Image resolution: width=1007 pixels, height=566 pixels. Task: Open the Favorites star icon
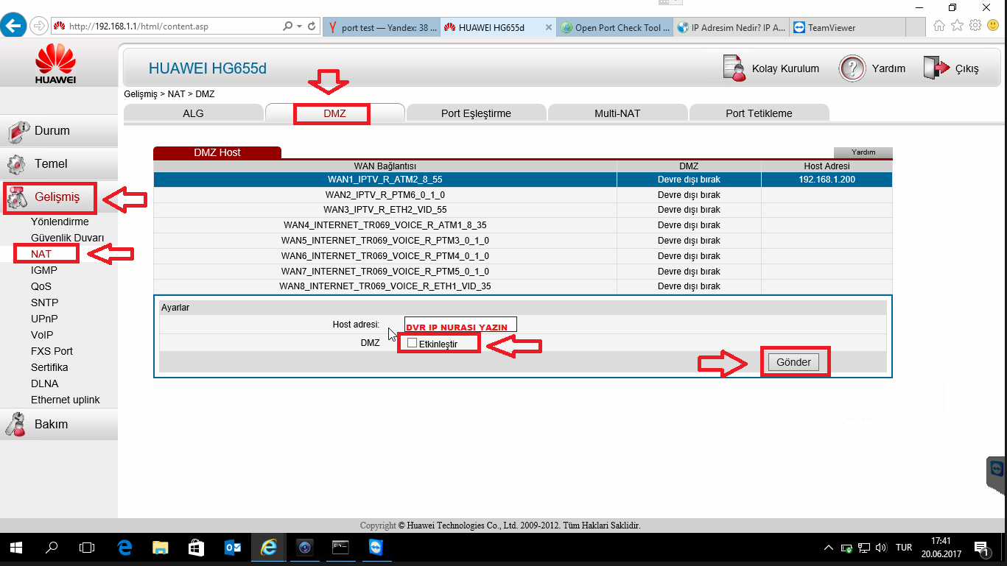(957, 26)
